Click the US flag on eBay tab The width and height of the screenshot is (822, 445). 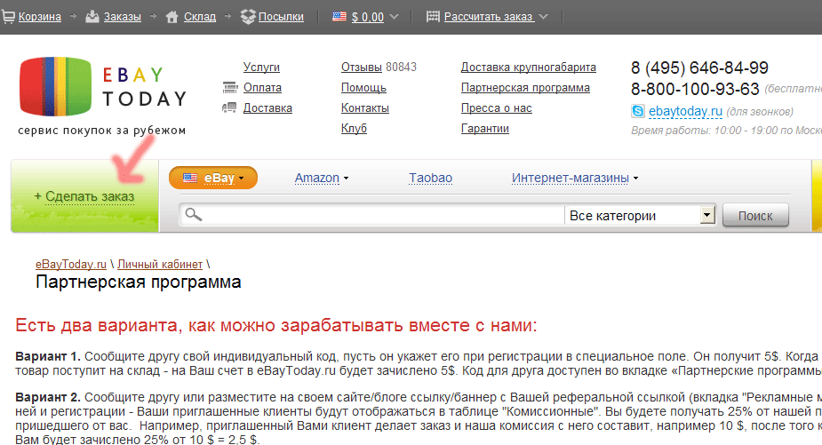pos(190,178)
